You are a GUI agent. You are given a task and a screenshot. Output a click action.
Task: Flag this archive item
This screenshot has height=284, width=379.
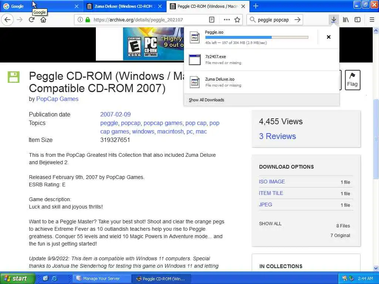pyautogui.click(x=352, y=80)
